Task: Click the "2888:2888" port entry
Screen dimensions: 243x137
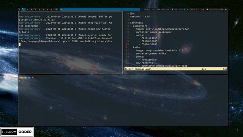Action: [148, 41]
